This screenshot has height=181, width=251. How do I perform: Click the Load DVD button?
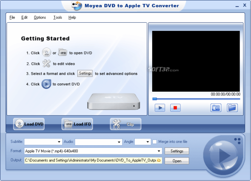coord(29,124)
